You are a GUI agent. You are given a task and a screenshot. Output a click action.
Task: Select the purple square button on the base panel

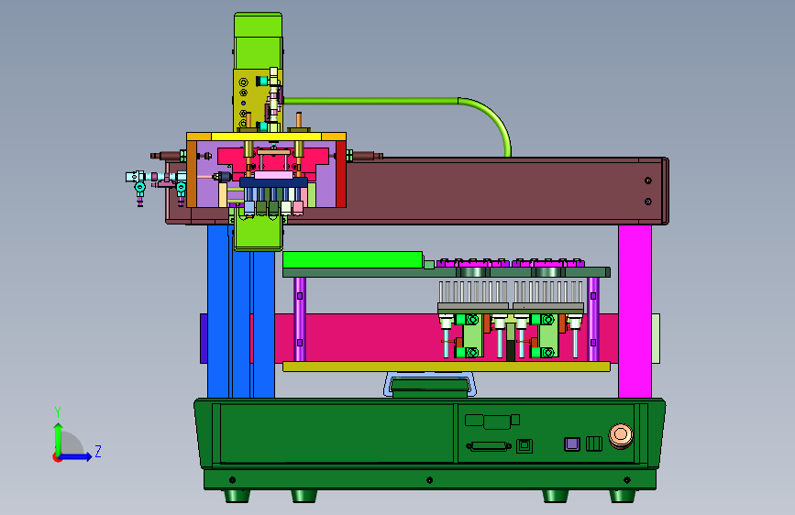[572, 444]
